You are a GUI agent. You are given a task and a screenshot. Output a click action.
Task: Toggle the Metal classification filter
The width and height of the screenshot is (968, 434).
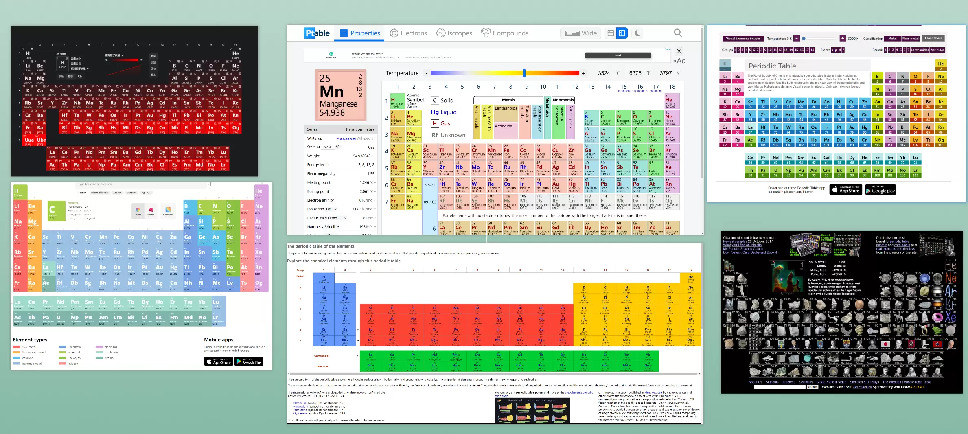(x=892, y=39)
